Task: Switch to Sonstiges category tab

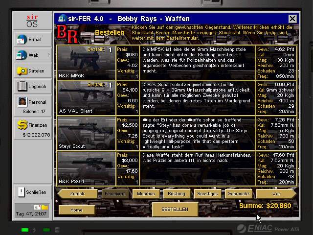Action: tap(207, 194)
